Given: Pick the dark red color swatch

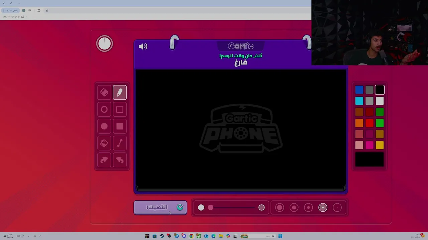Looking at the screenshot, I should (369, 112).
